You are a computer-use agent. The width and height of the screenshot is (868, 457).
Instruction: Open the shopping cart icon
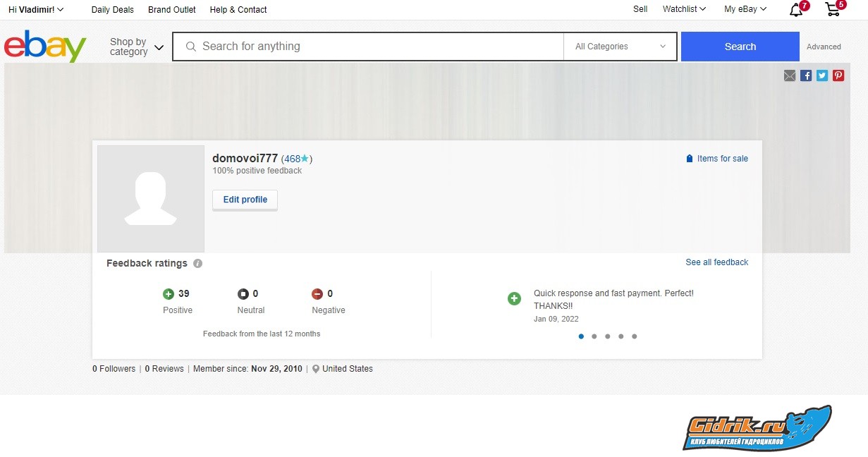click(x=833, y=10)
